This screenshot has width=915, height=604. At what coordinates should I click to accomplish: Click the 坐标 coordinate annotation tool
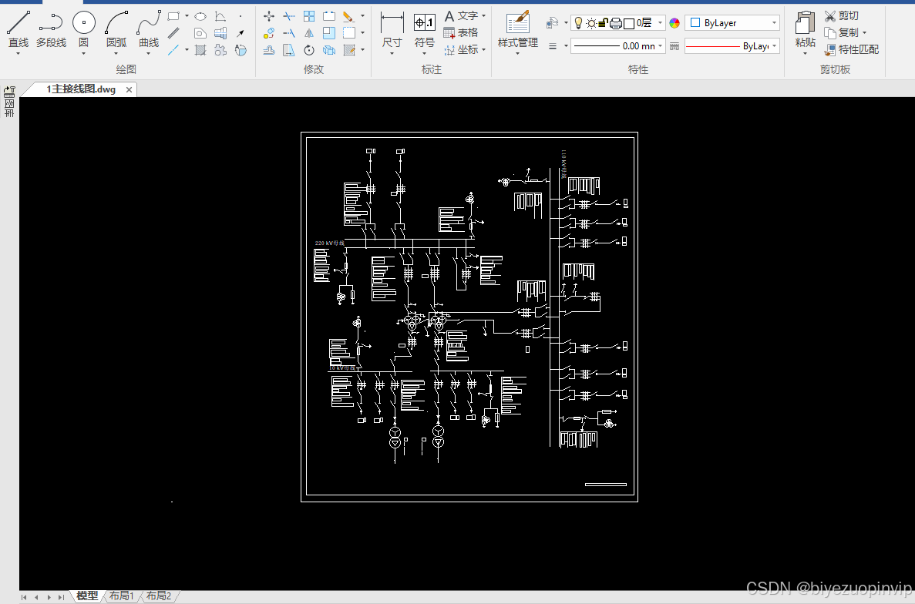pos(461,49)
